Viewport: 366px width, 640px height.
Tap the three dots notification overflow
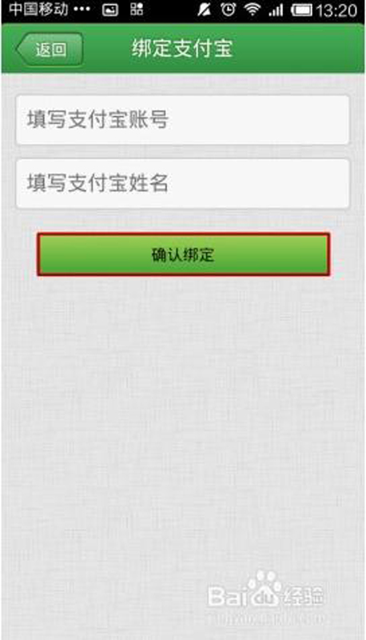(x=82, y=10)
